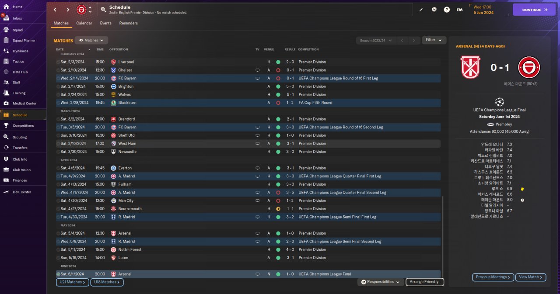The height and width of the screenshot is (294, 560).
Task: Toggle reminder circle for Brentford match row
Action: click(x=58, y=119)
